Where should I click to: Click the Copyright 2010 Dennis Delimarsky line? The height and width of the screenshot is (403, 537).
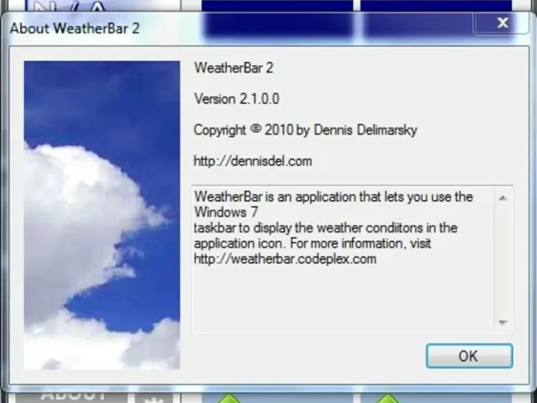305,130
